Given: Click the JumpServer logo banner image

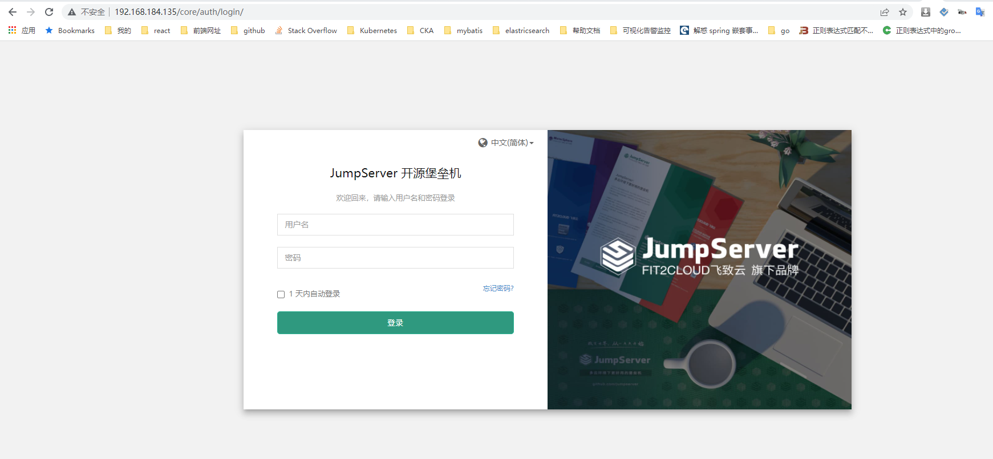Looking at the screenshot, I should pos(699,270).
